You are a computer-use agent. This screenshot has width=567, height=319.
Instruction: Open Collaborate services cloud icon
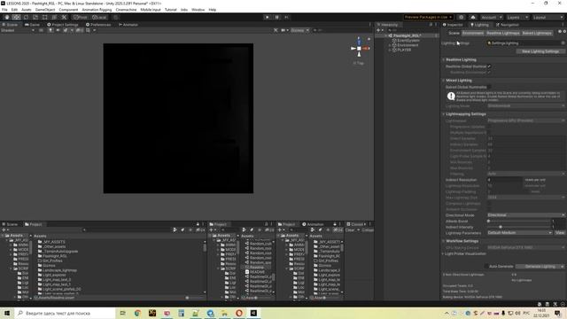473,17
